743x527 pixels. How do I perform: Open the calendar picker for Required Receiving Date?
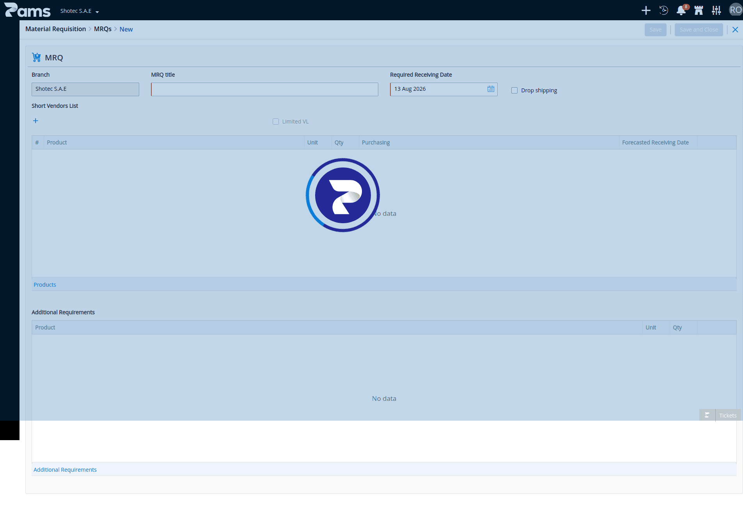pos(491,89)
